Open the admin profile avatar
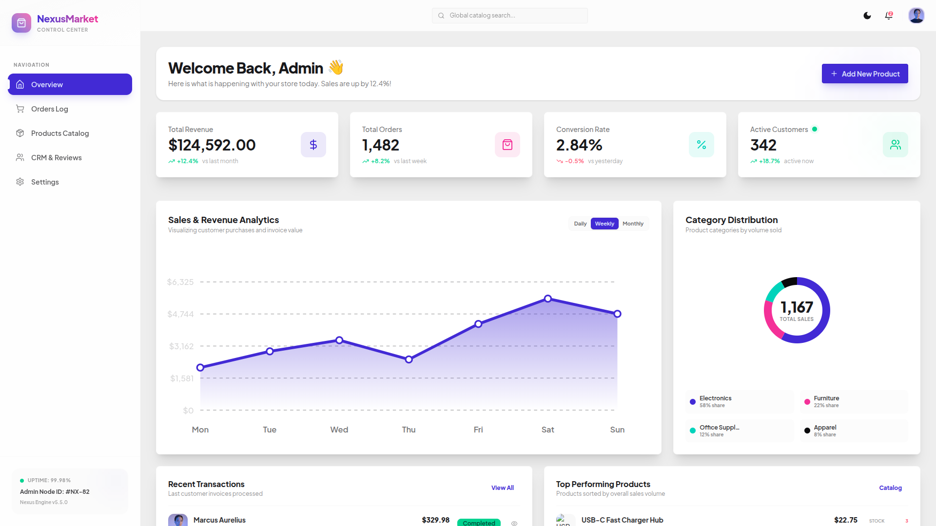 pyautogui.click(x=916, y=16)
